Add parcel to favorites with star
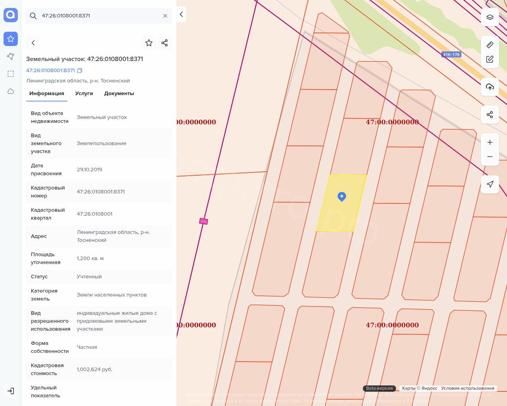 point(149,43)
